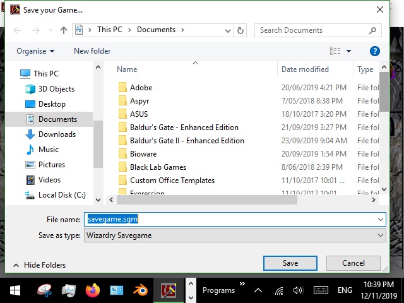Select Music in the navigation pane
The width and height of the screenshot is (404, 303).
42,150
